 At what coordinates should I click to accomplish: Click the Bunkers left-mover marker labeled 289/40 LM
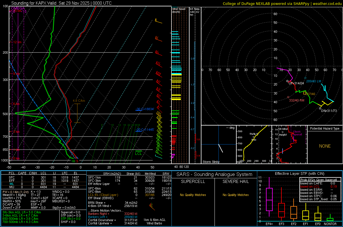pos(306,78)
